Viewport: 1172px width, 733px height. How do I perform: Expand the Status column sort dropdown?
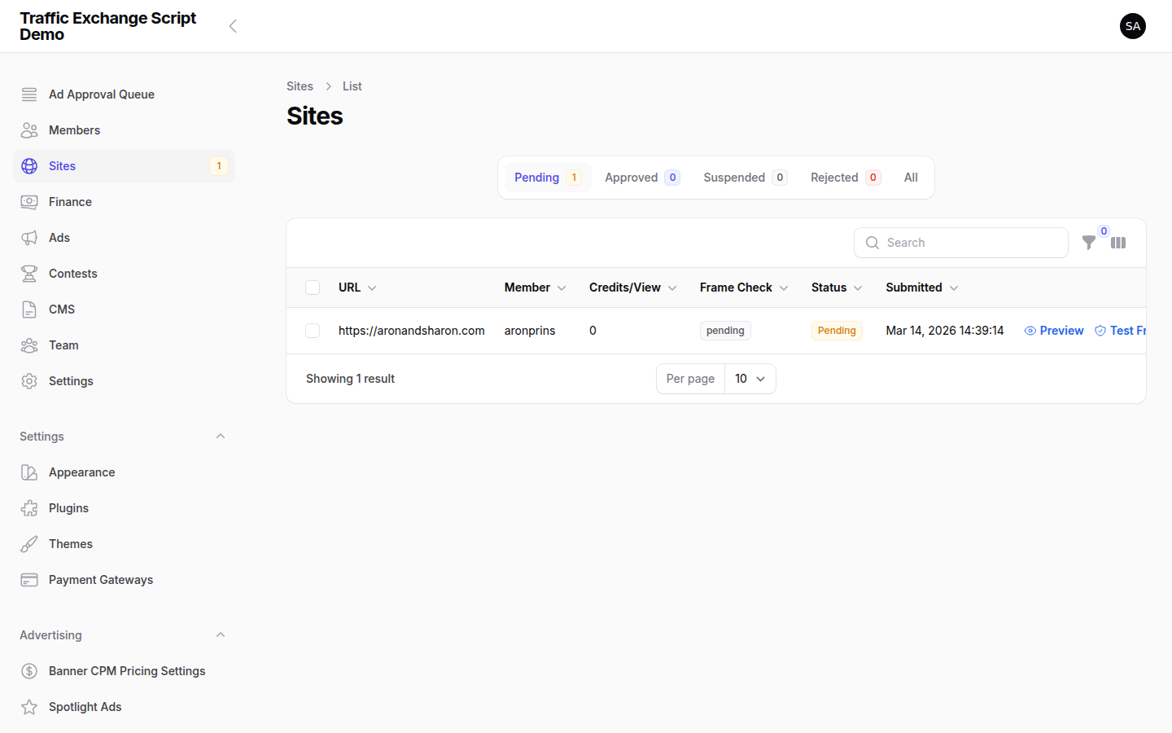859,287
